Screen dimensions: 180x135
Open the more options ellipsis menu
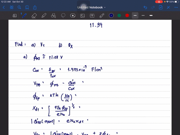[x=176, y=7]
